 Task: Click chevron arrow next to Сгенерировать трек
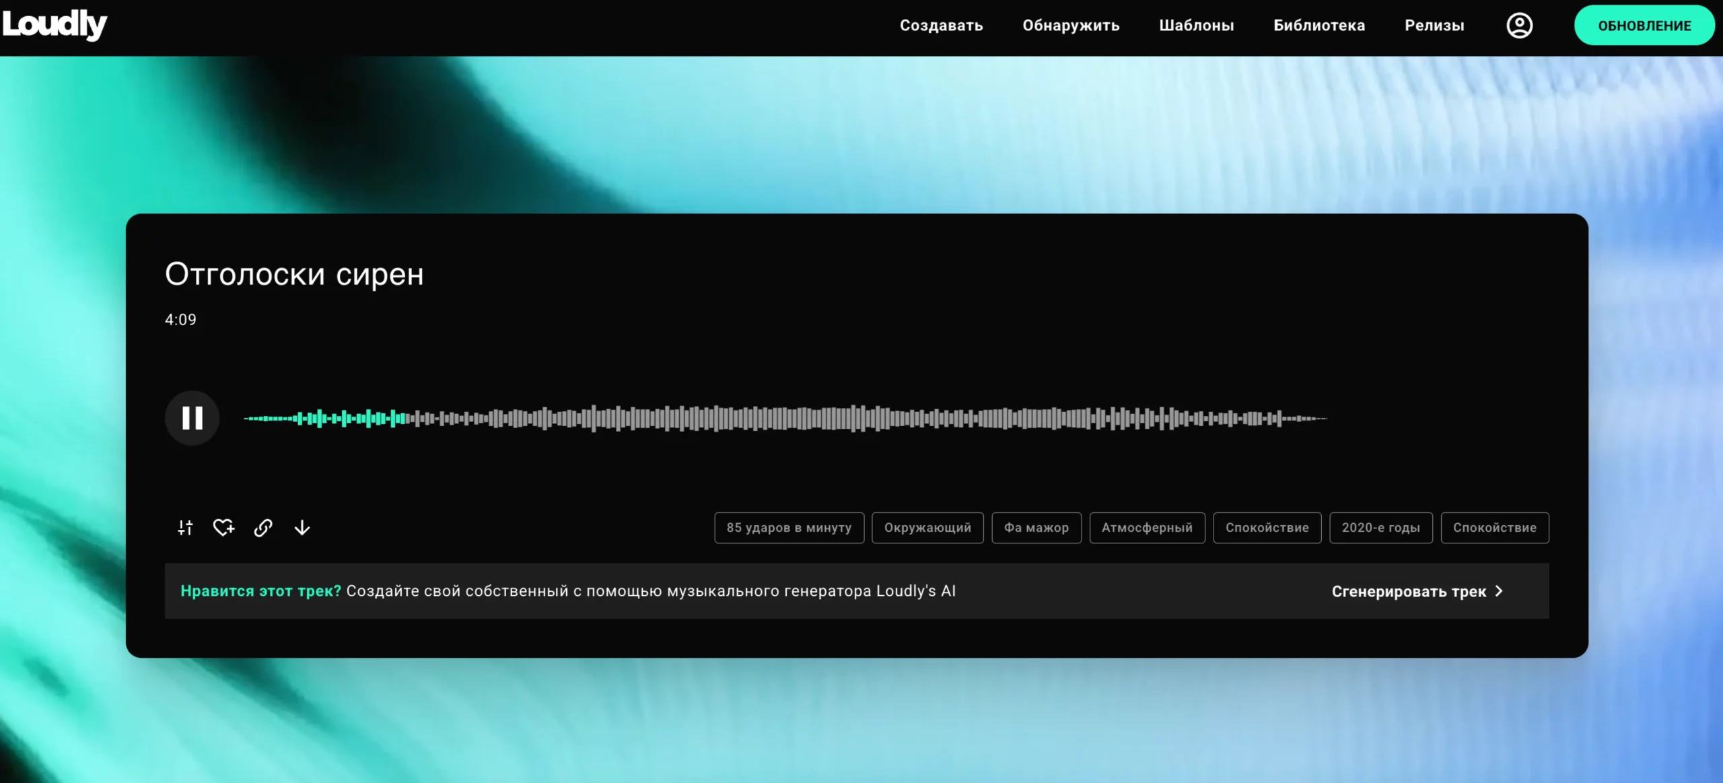point(1499,591)
